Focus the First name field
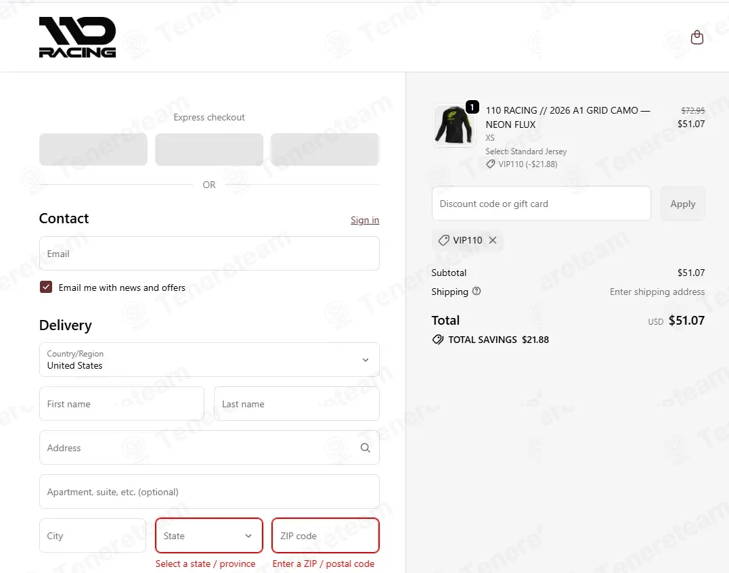This screenshot has height=573, width=729. 122,403
